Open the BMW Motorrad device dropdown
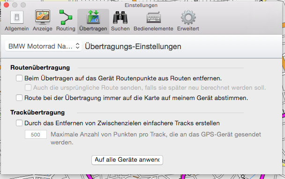The image size is (285, 179). pos(43,46)
